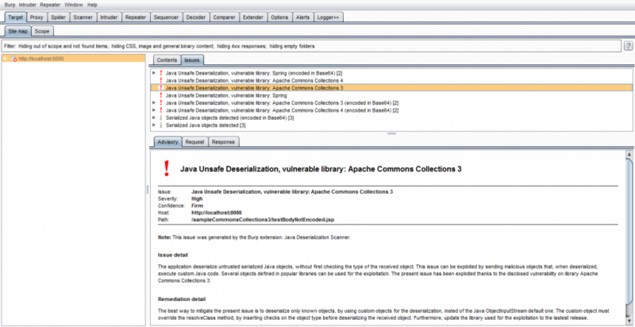Select Spring (encoded in Base64) [2] issue row
Image resolution: width=635 pixels, height=327 pixels.
tap(391, 73)
